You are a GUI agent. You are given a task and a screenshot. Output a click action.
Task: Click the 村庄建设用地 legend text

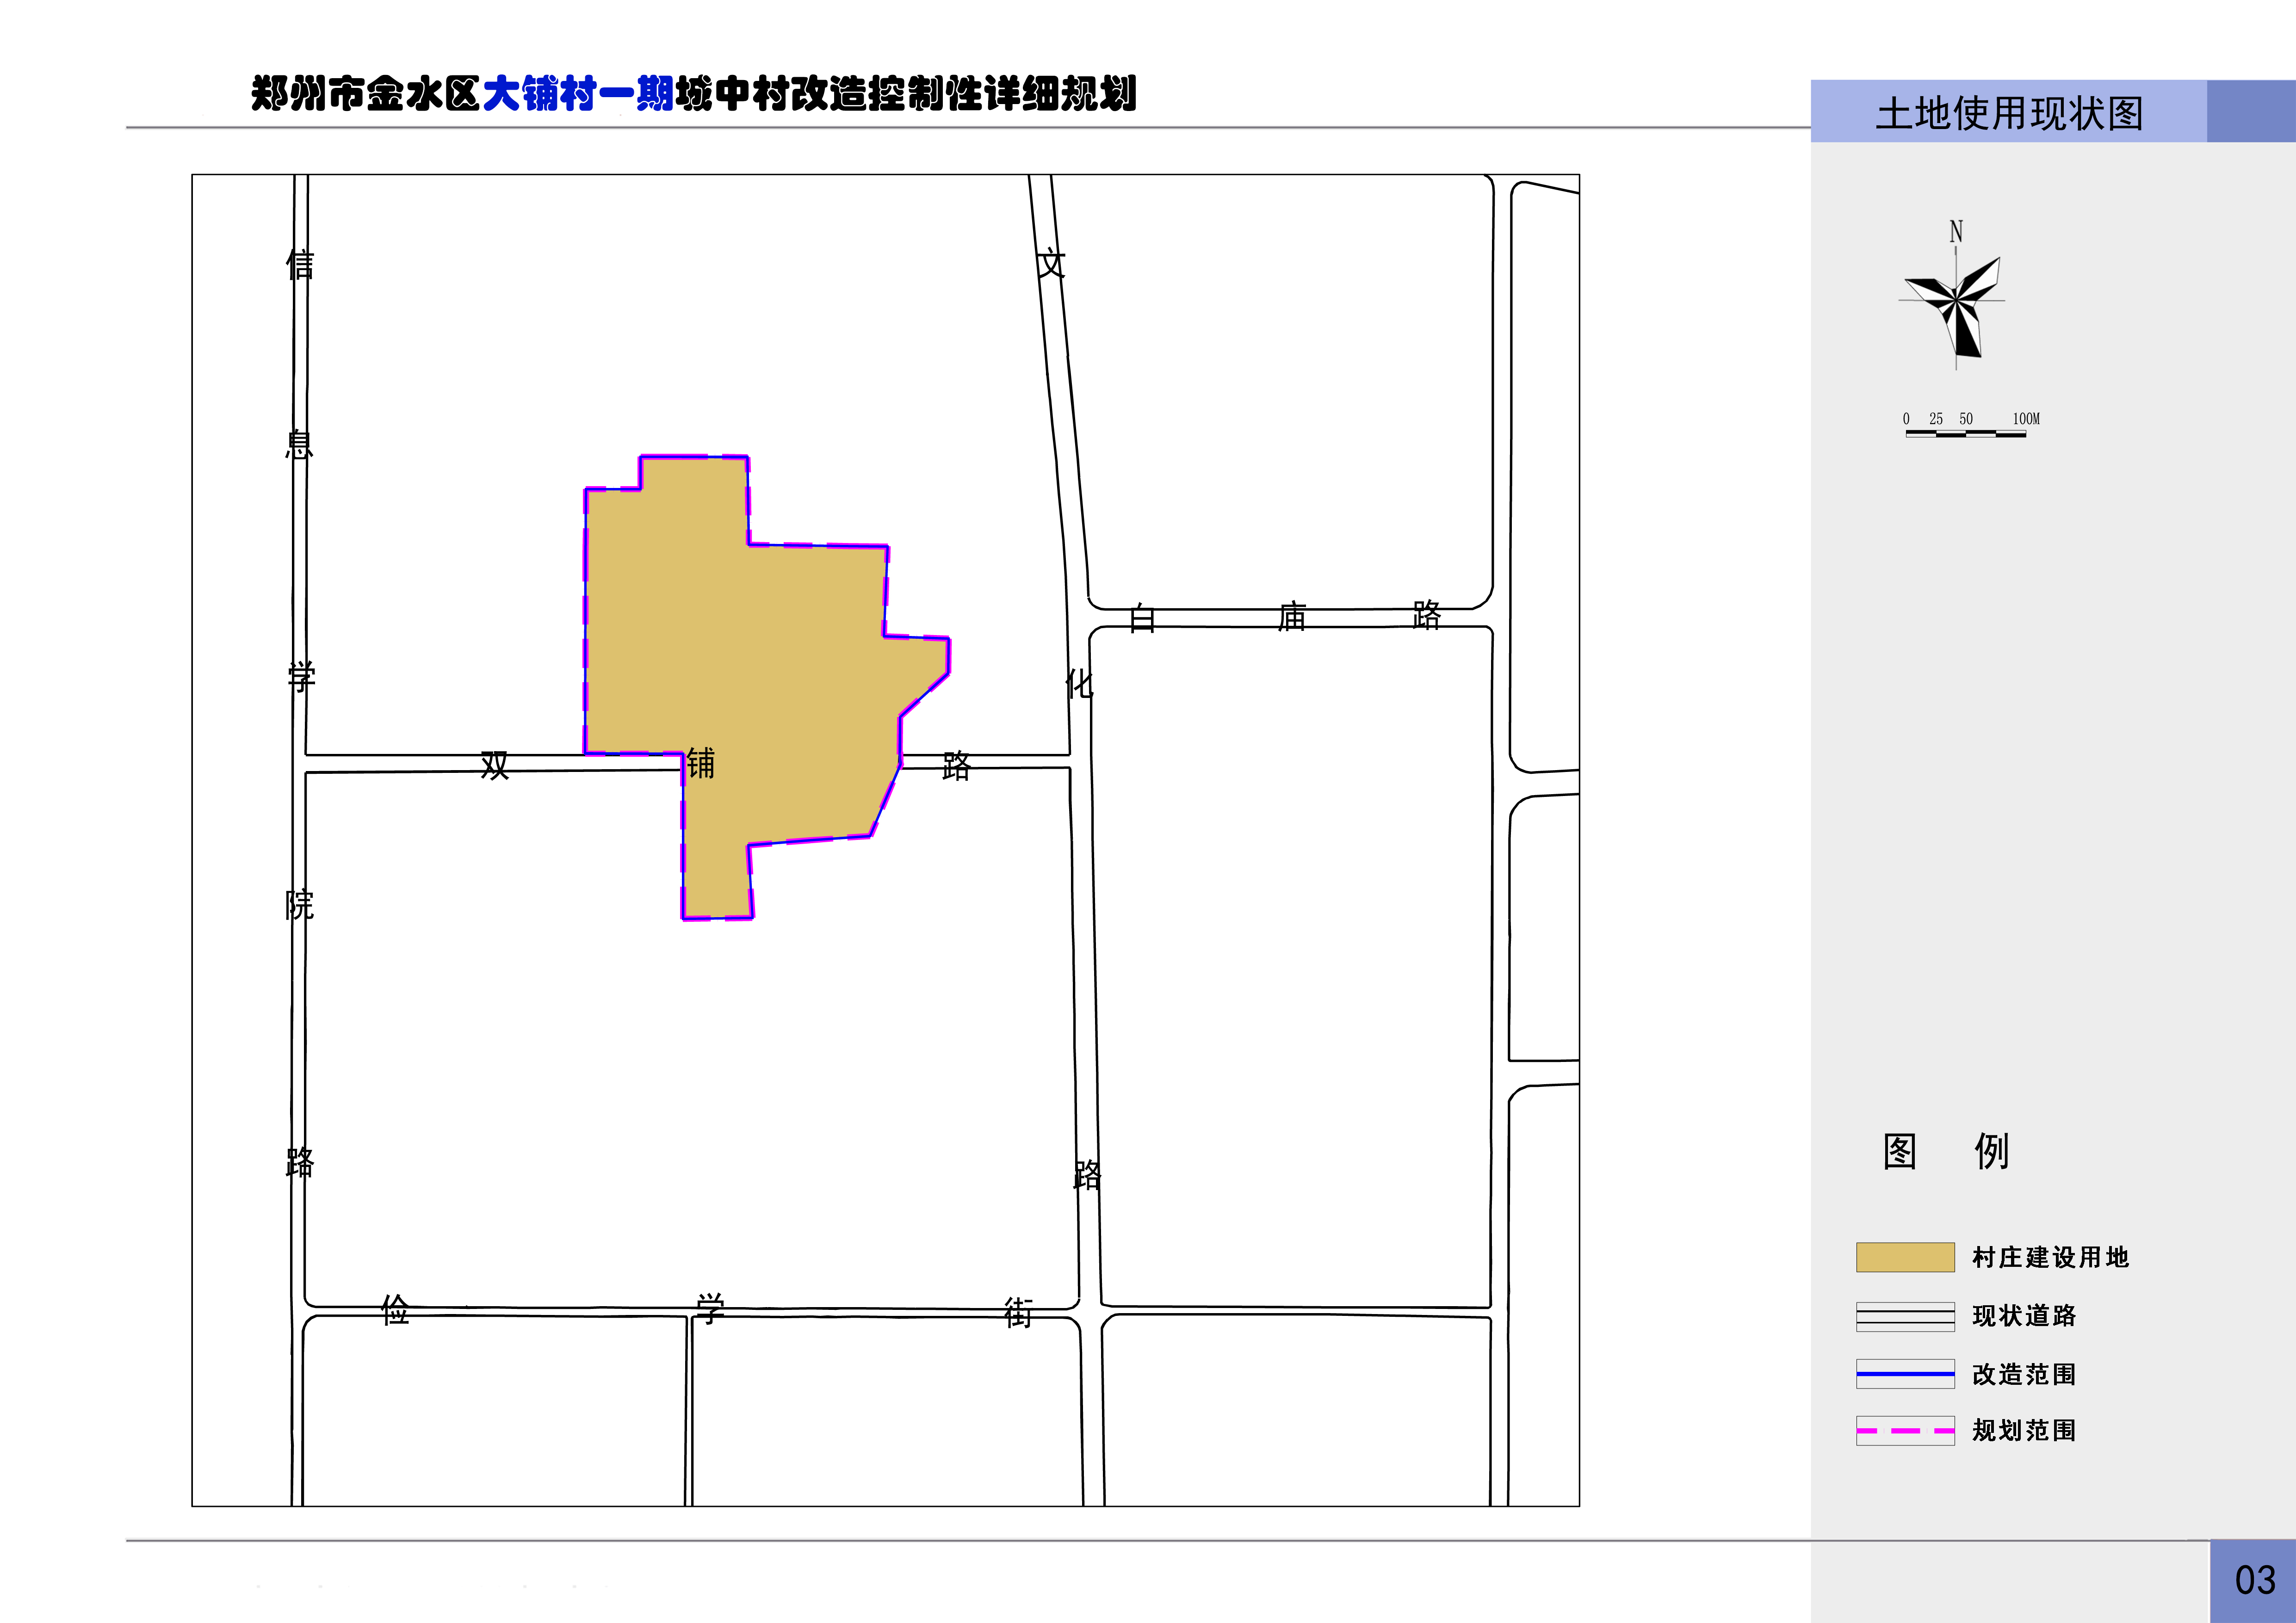point(2050,1257)
